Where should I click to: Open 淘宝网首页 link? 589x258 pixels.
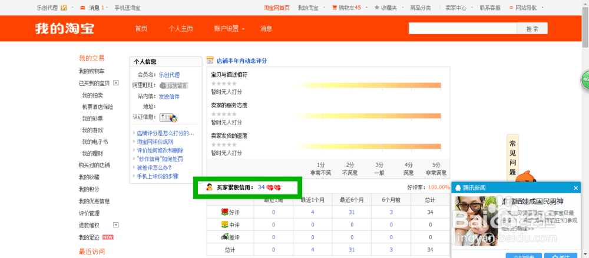276,8
